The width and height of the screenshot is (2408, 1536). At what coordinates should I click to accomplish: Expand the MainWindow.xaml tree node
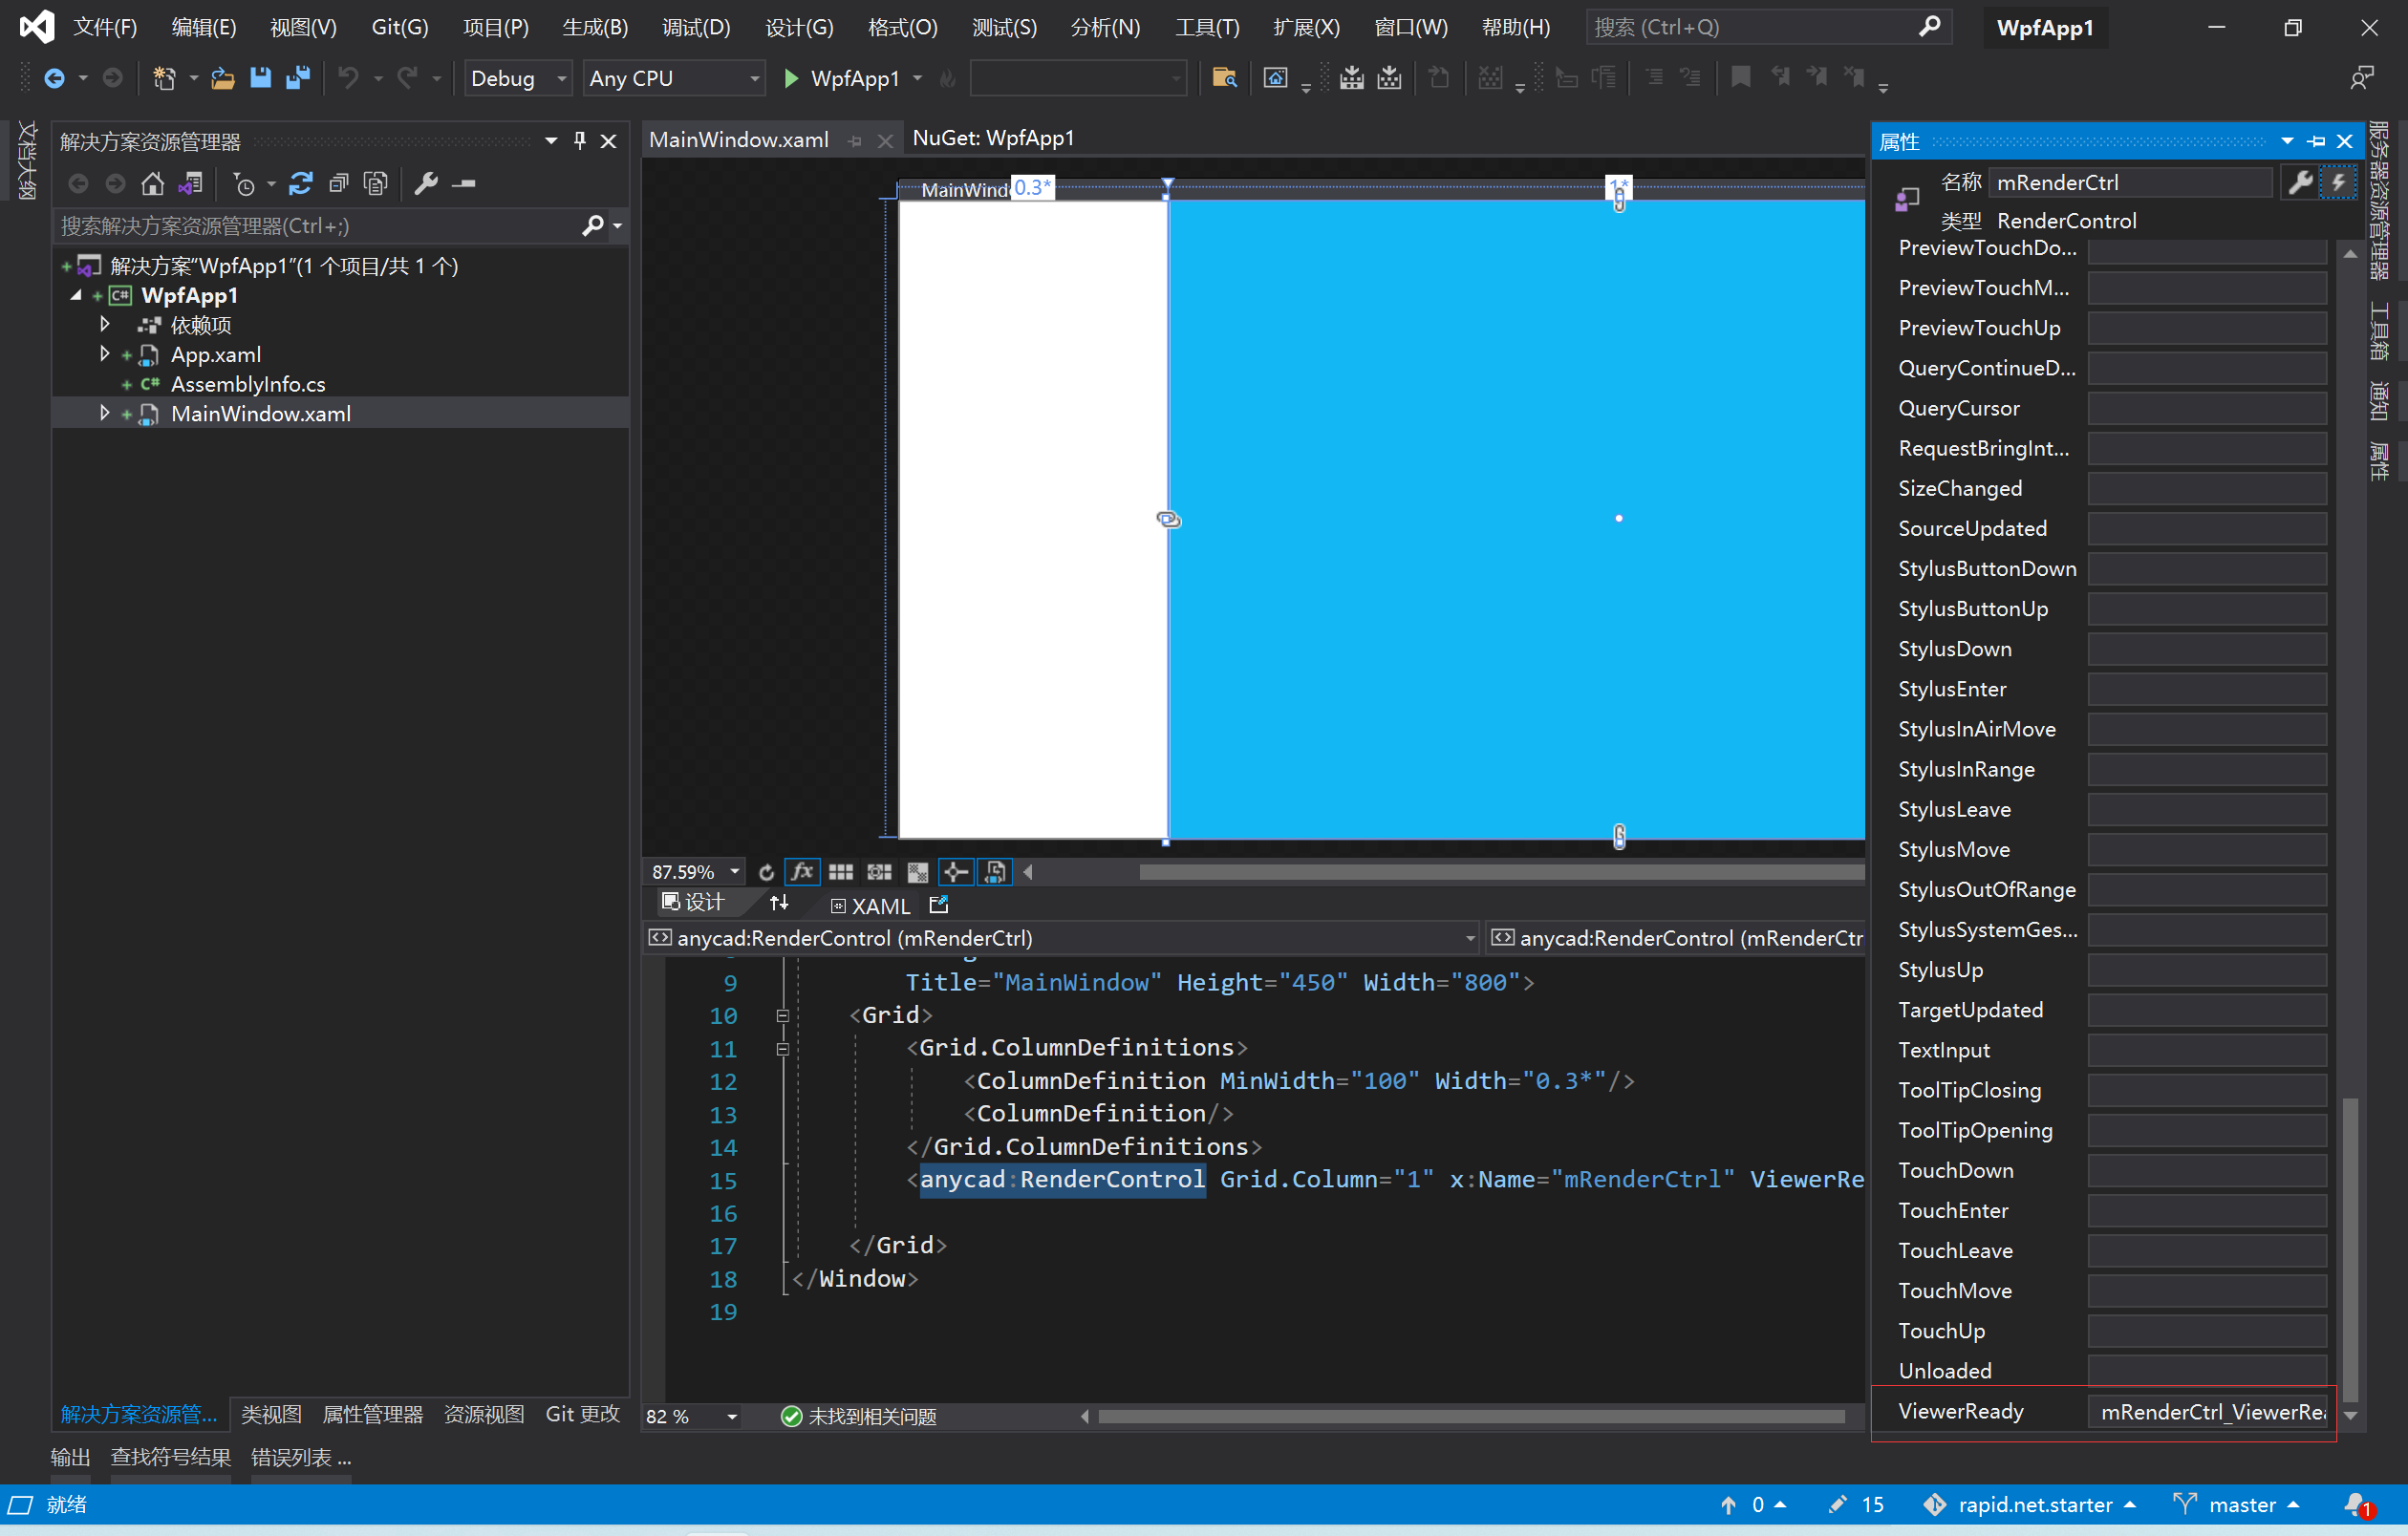[104, 413]
